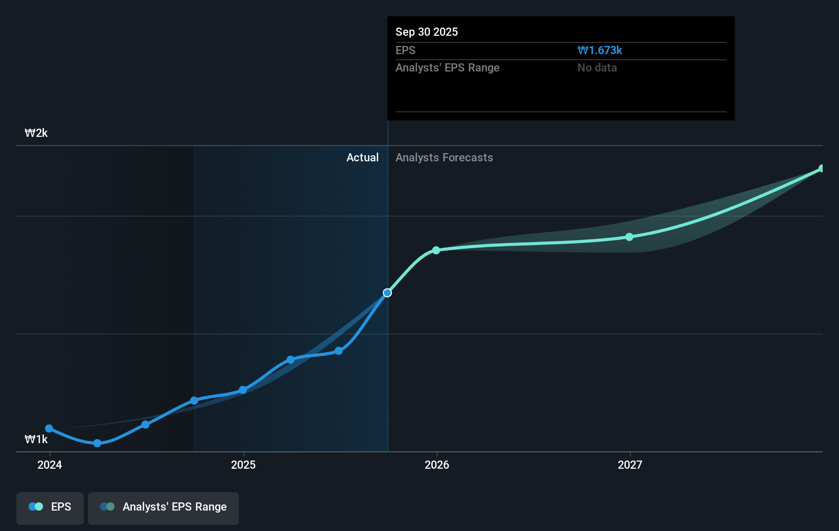
Task: Toggle the Analysts' EPS Range visibility
Action: (163, 508)
